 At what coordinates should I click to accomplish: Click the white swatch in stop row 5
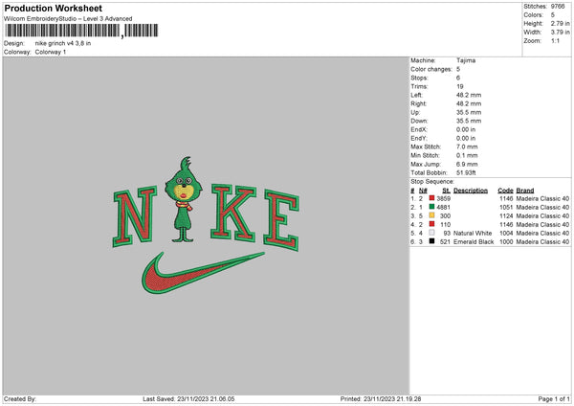click(x=432, y=233)
